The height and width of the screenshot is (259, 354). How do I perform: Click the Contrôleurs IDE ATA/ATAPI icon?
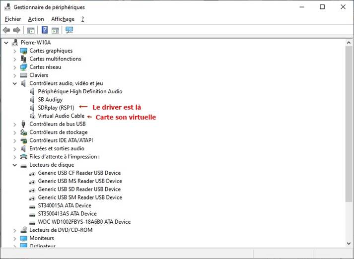tap(23, 140)
